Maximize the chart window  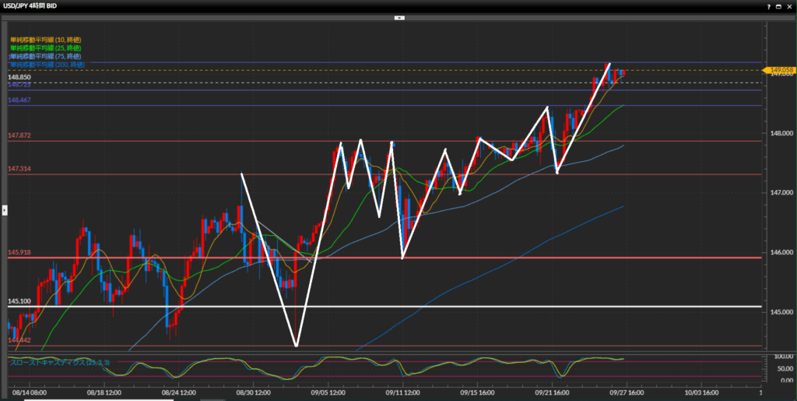click(x=779, y=6)
